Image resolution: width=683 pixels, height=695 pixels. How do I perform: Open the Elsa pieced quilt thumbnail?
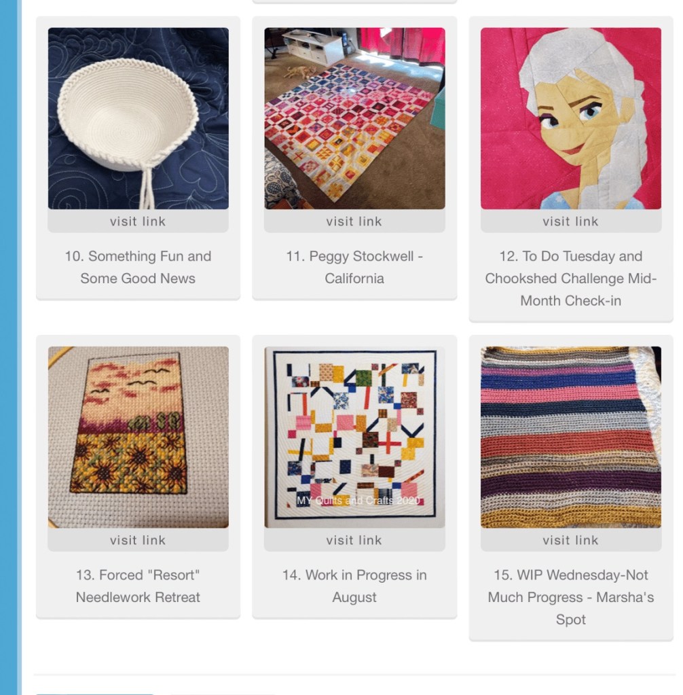[571, 118]
